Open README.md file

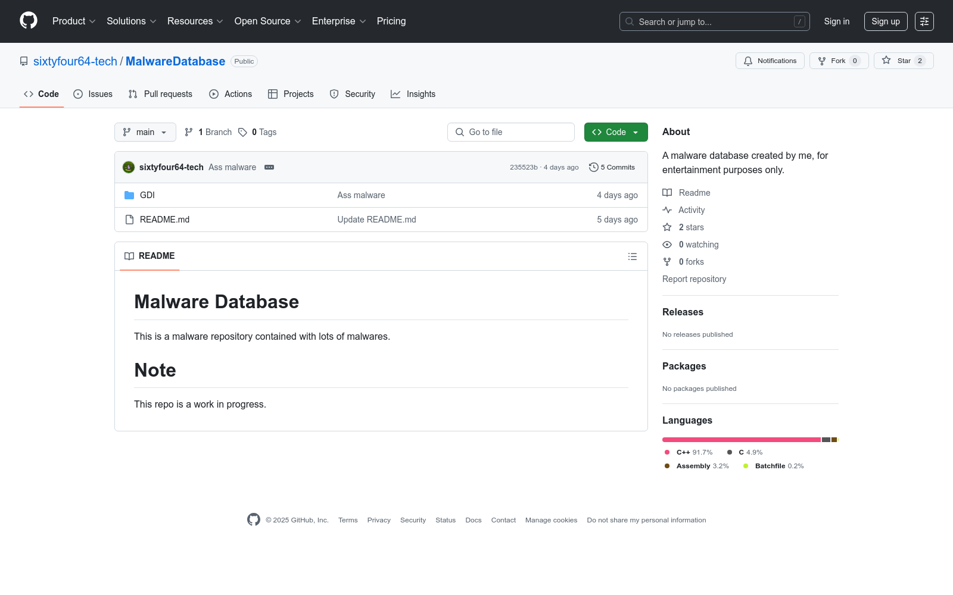pyautogui.click(x=164, y=220)
